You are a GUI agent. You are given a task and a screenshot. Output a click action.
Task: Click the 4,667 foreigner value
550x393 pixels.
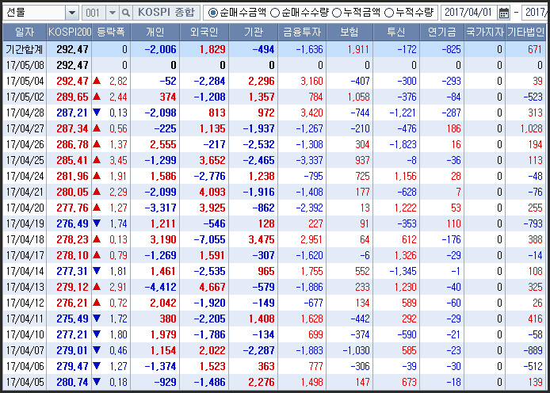click(x=212, y=287)
